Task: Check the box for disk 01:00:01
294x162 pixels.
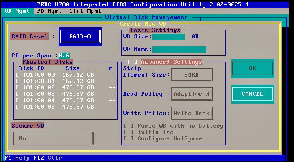Action: 20,81
